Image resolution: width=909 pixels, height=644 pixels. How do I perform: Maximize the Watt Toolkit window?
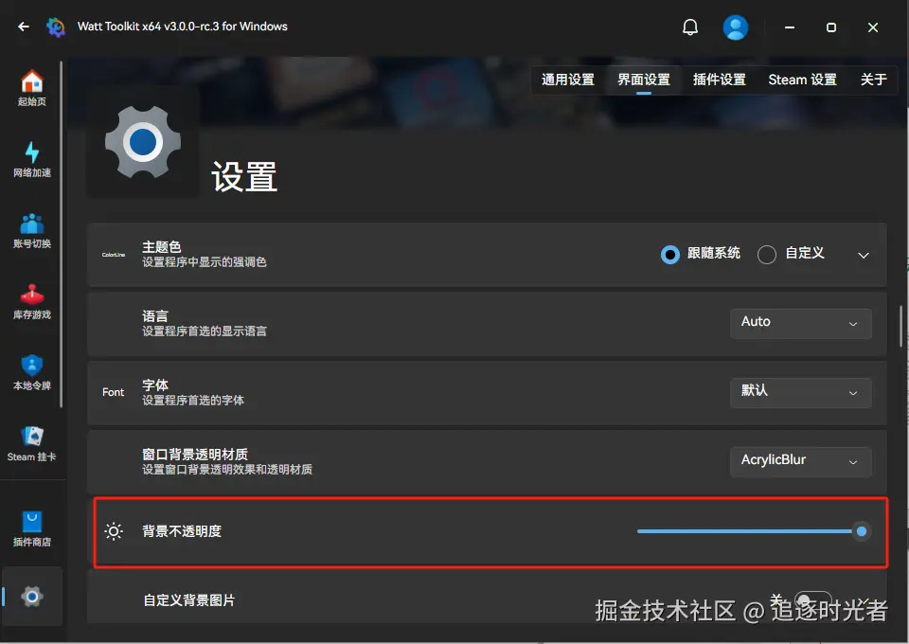click(x=830, y=27)
